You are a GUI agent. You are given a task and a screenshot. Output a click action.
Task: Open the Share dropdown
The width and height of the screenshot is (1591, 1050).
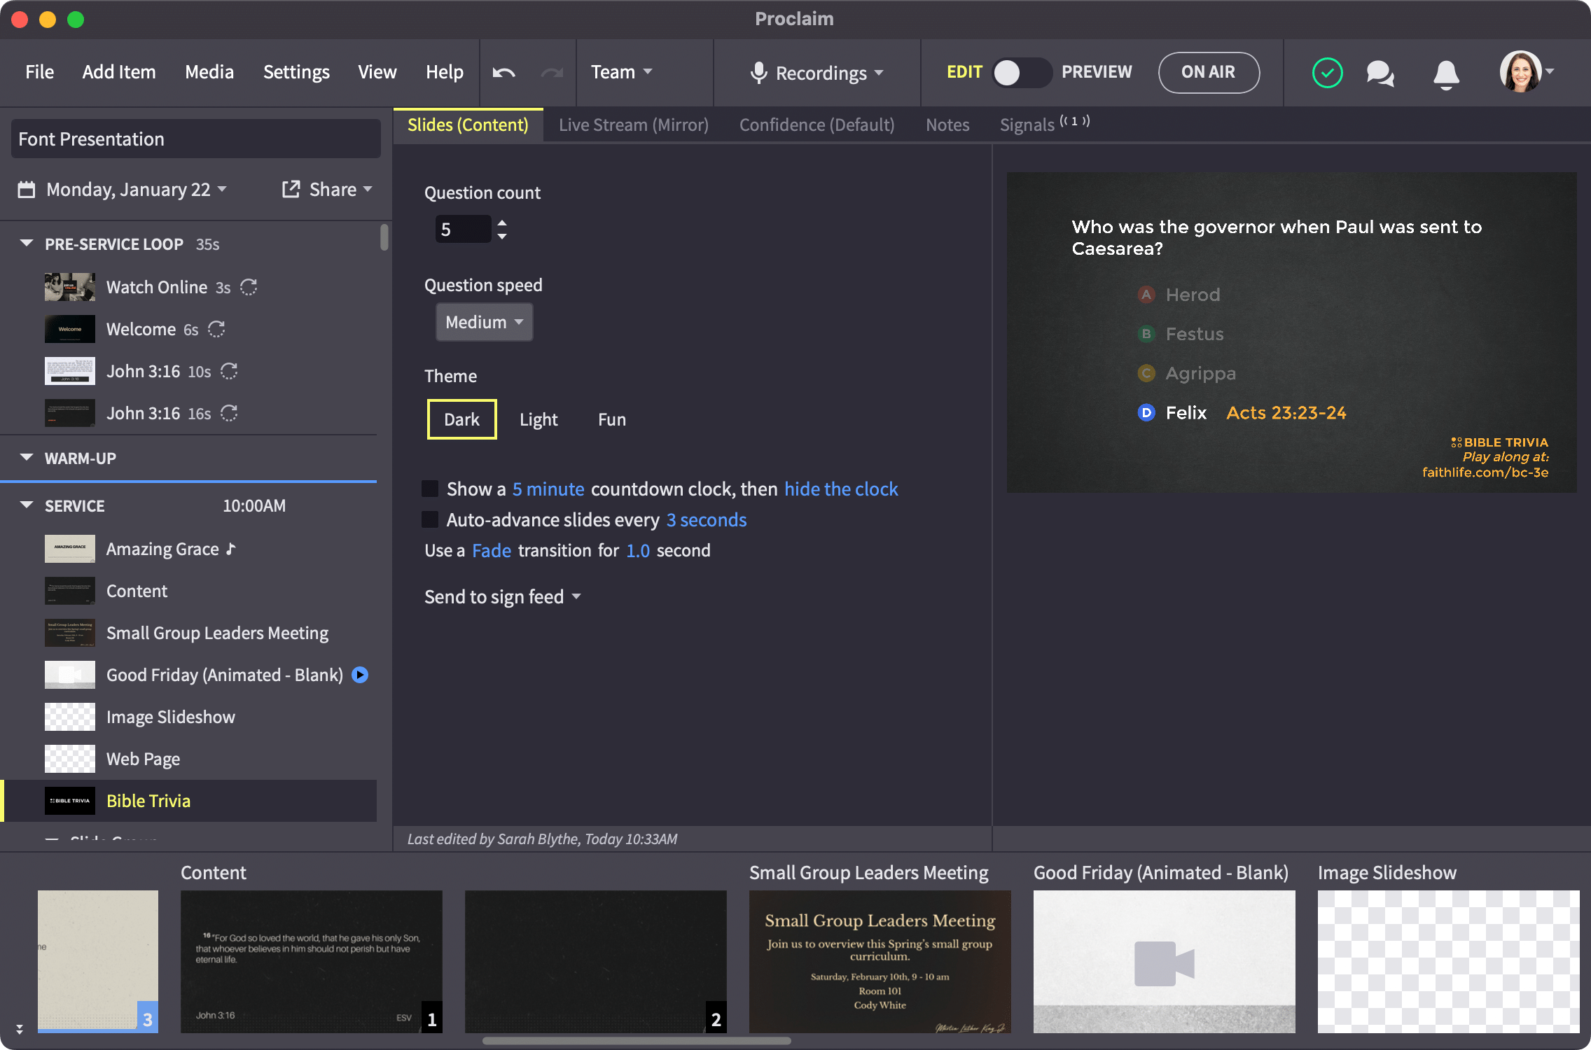tap(340, 190)
